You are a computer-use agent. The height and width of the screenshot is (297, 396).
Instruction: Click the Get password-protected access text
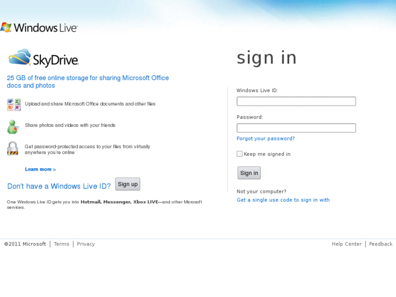click(87, 149)
